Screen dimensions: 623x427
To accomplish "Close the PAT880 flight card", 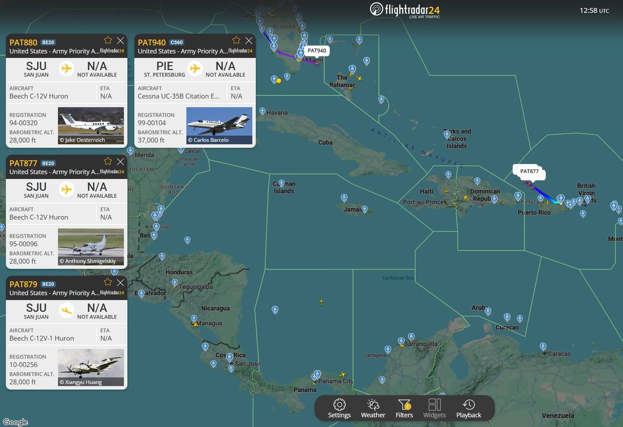I will 120,40.
